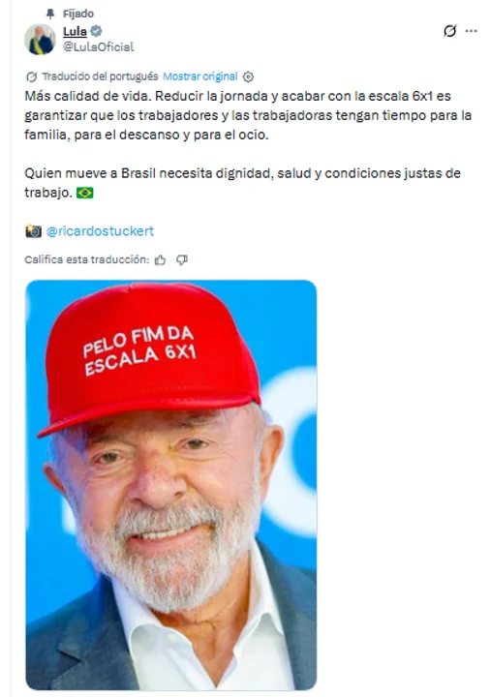Click the translation icon before Traducido

click(x=31, y=76)
